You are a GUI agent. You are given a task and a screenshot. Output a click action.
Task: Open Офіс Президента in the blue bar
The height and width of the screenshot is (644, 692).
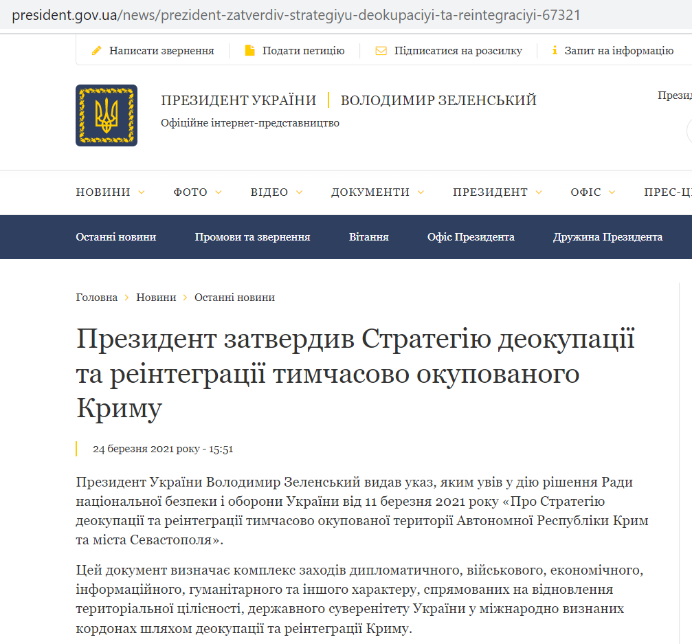(x=471, y=237)
